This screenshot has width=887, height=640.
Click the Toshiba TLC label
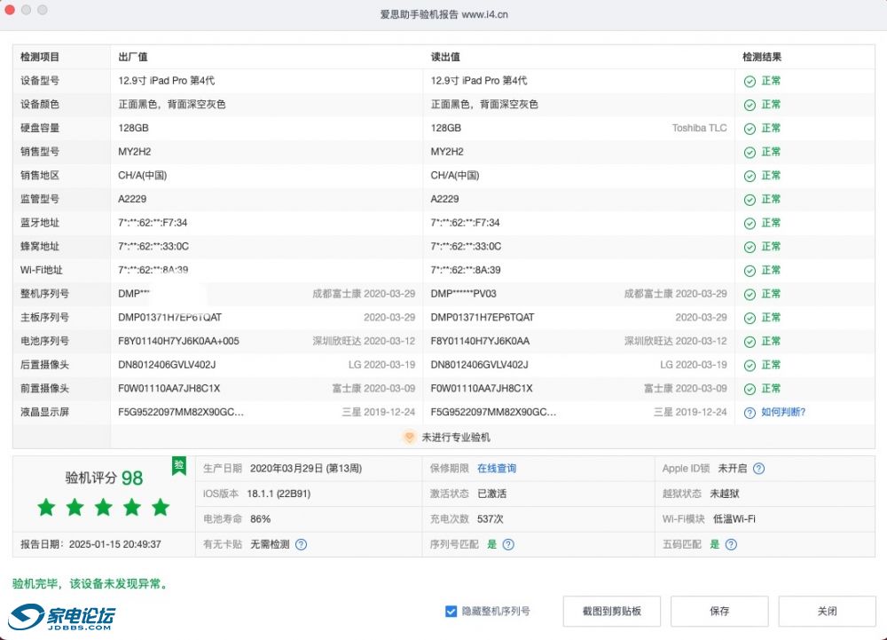[699, 128]
